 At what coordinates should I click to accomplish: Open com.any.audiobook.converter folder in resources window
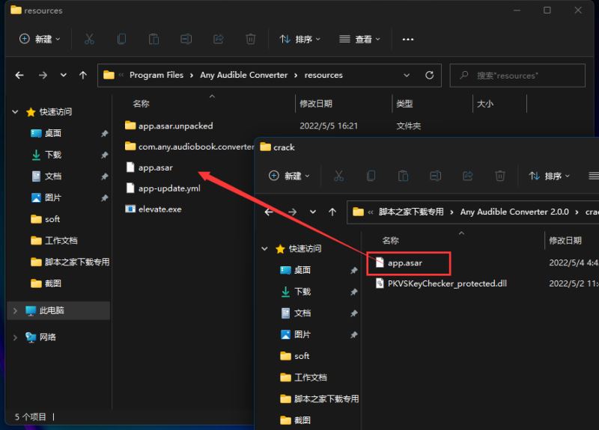coord(189,147)
